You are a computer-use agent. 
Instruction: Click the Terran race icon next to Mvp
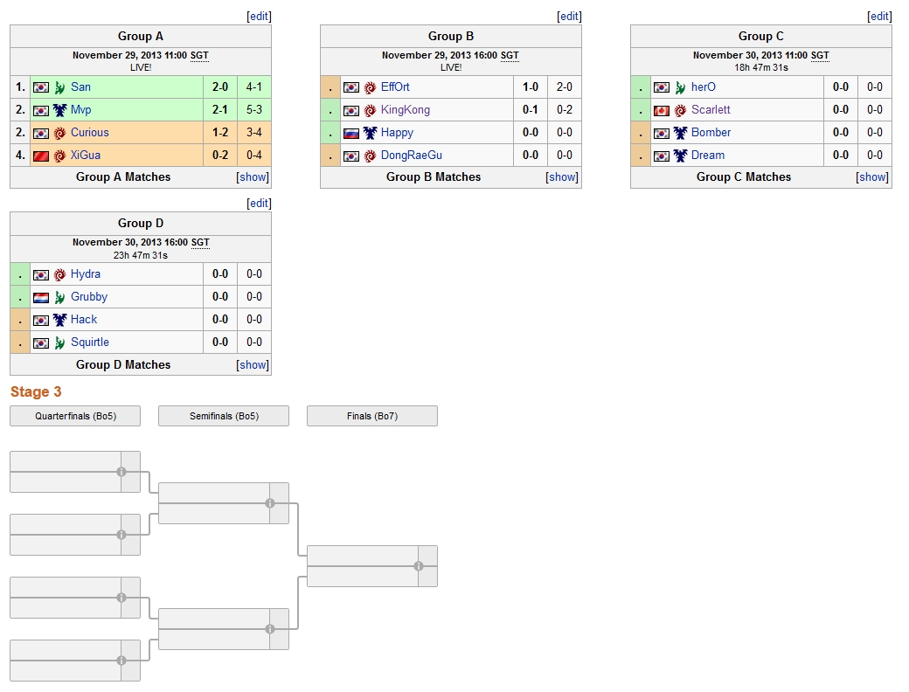[x=59, y=110]
